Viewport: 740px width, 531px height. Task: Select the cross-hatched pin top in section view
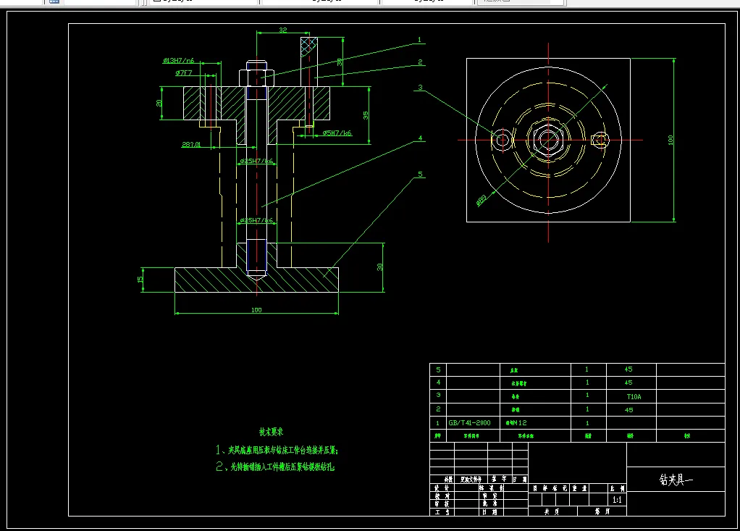[309, 46]
